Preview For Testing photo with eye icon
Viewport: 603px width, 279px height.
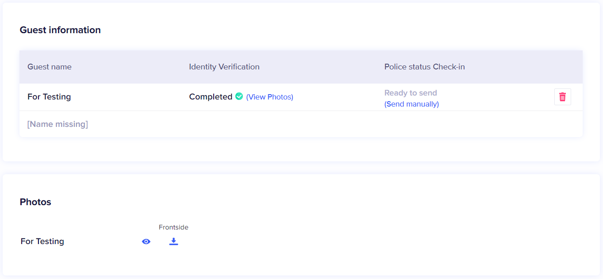[x=146, y=241]
